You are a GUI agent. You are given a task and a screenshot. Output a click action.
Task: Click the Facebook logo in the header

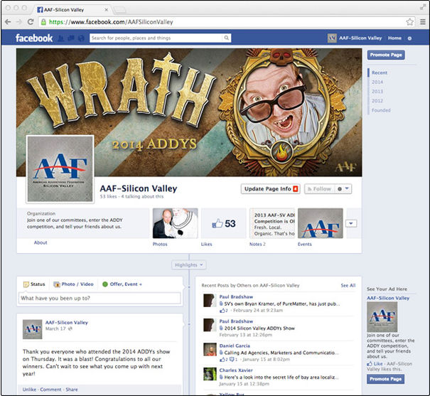pyautogui.click(x=33, y=38)
